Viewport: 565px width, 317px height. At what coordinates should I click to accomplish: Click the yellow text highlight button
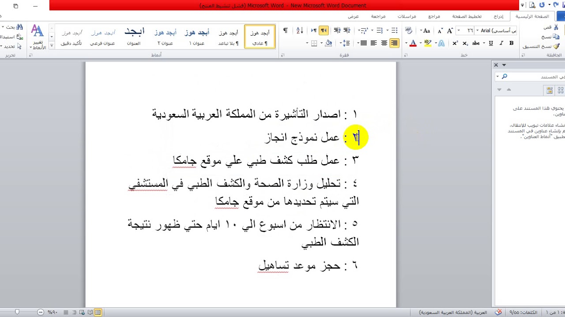click(428, 43)
